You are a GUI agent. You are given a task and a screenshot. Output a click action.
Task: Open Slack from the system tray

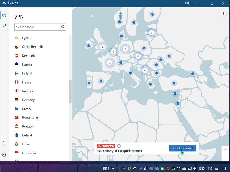(146, 169)
